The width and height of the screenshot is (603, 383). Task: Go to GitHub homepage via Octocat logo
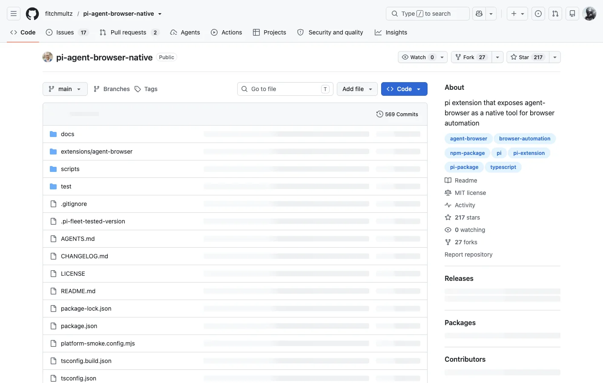click(x=32, y=14)
